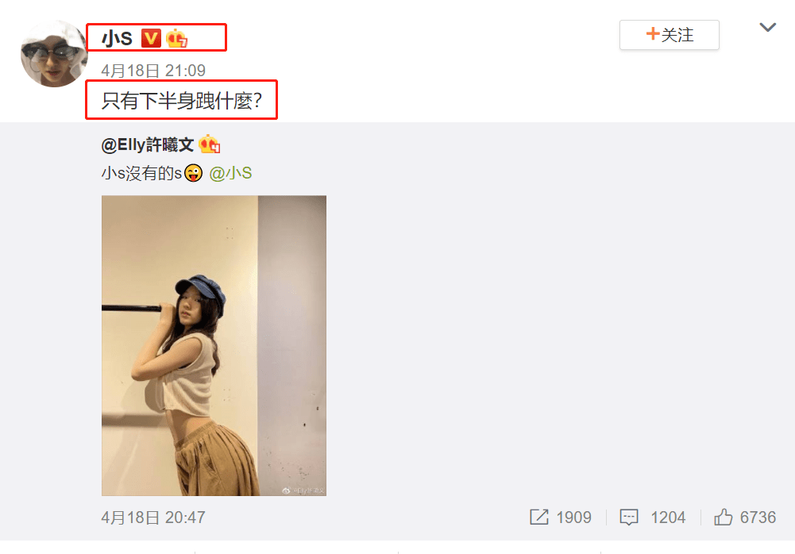Like the post with thumbs-up icon

point(723,517)
